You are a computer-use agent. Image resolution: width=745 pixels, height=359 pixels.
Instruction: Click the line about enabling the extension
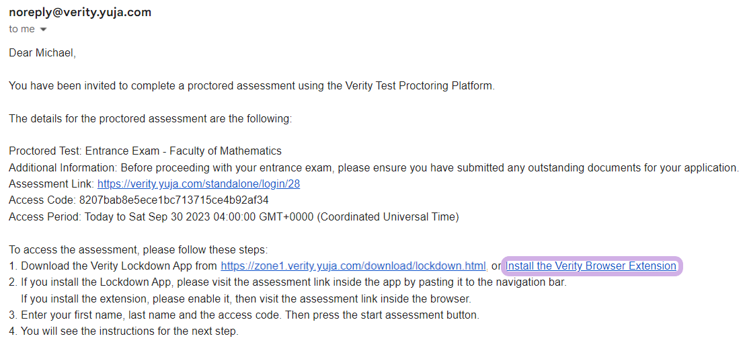pyautogui.click(x=246, y=299)
